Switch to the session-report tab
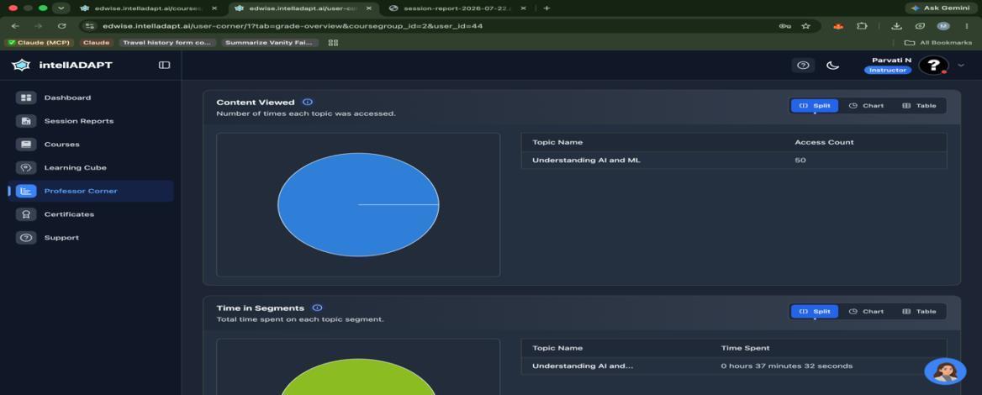The width and height of the screenshot is (982, 395). [x=457, y=8]
